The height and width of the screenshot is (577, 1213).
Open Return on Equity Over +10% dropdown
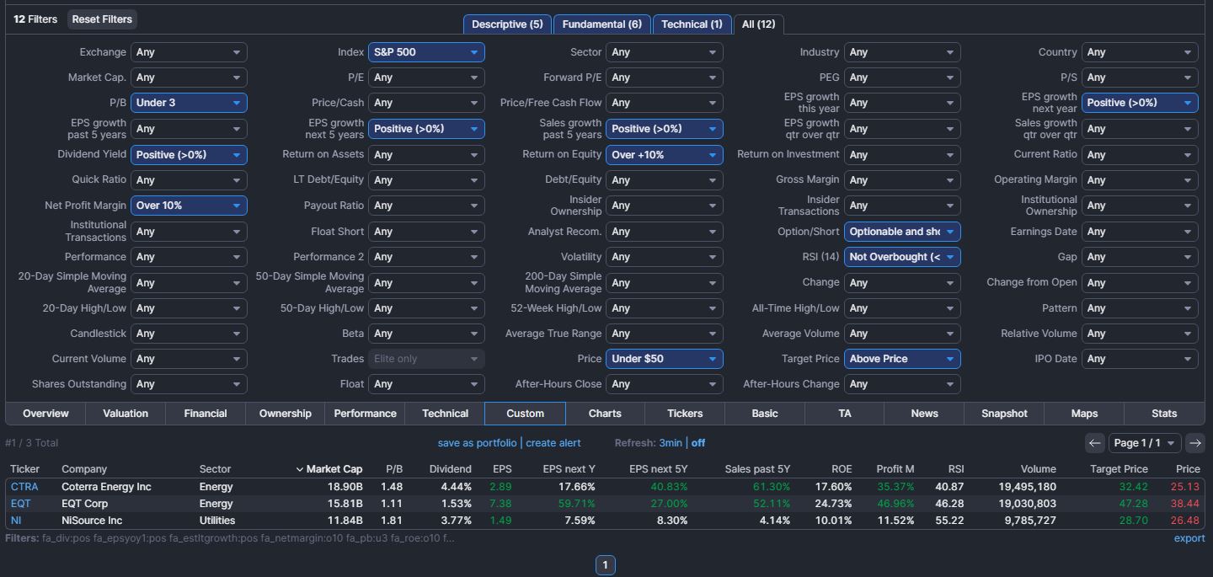click(664, 155)
